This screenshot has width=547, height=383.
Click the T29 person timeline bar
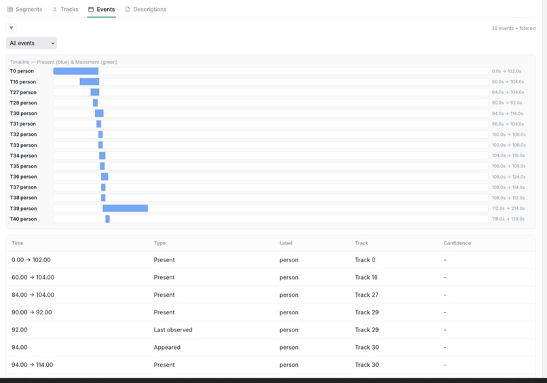coord(95,103)
